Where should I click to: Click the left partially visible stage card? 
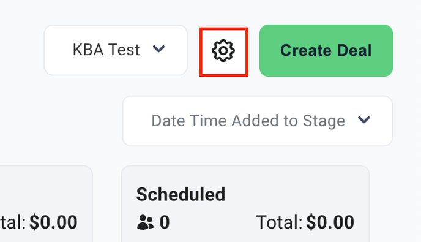pos(46,204)
